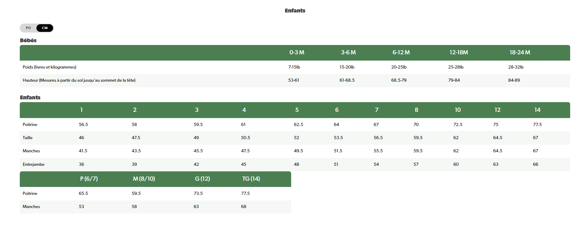Click the Taille row label
The image size is (583, 225).
[27, 138]
